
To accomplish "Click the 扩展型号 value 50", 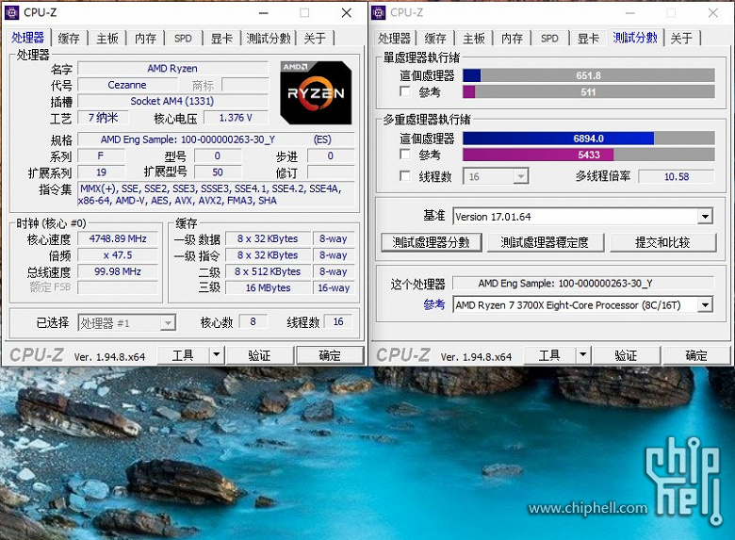I will (218, 172).
